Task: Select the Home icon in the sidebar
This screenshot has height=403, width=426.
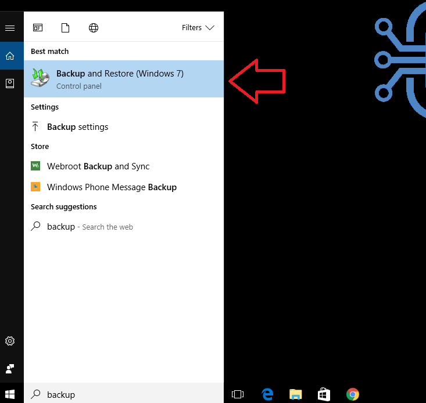Action: click(x=10, y=56)
